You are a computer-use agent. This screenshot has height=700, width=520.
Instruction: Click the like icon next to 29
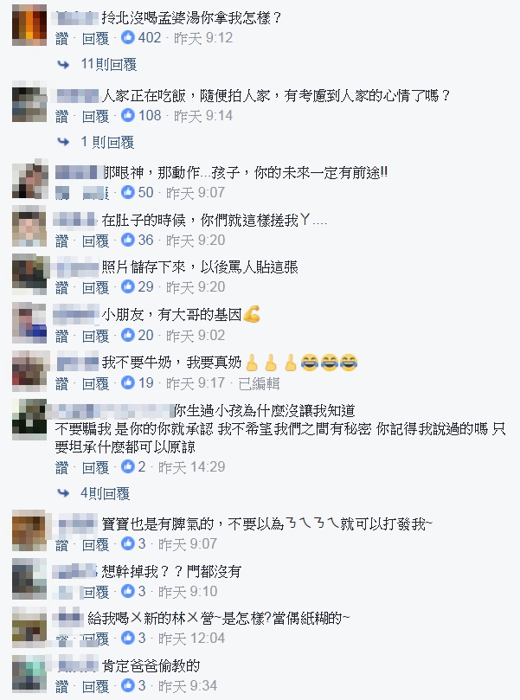pyautogui.click(x=128, y=286)
